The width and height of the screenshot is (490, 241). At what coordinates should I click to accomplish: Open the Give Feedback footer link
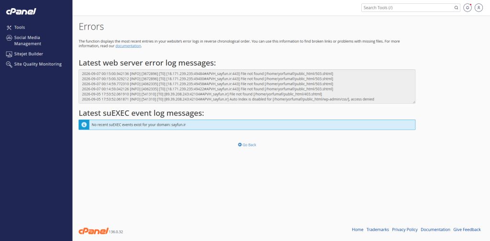coord(467,230)
